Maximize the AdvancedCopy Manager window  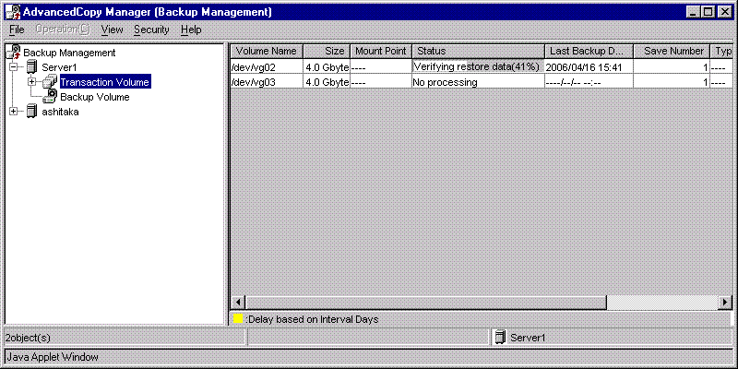point(708,13)
